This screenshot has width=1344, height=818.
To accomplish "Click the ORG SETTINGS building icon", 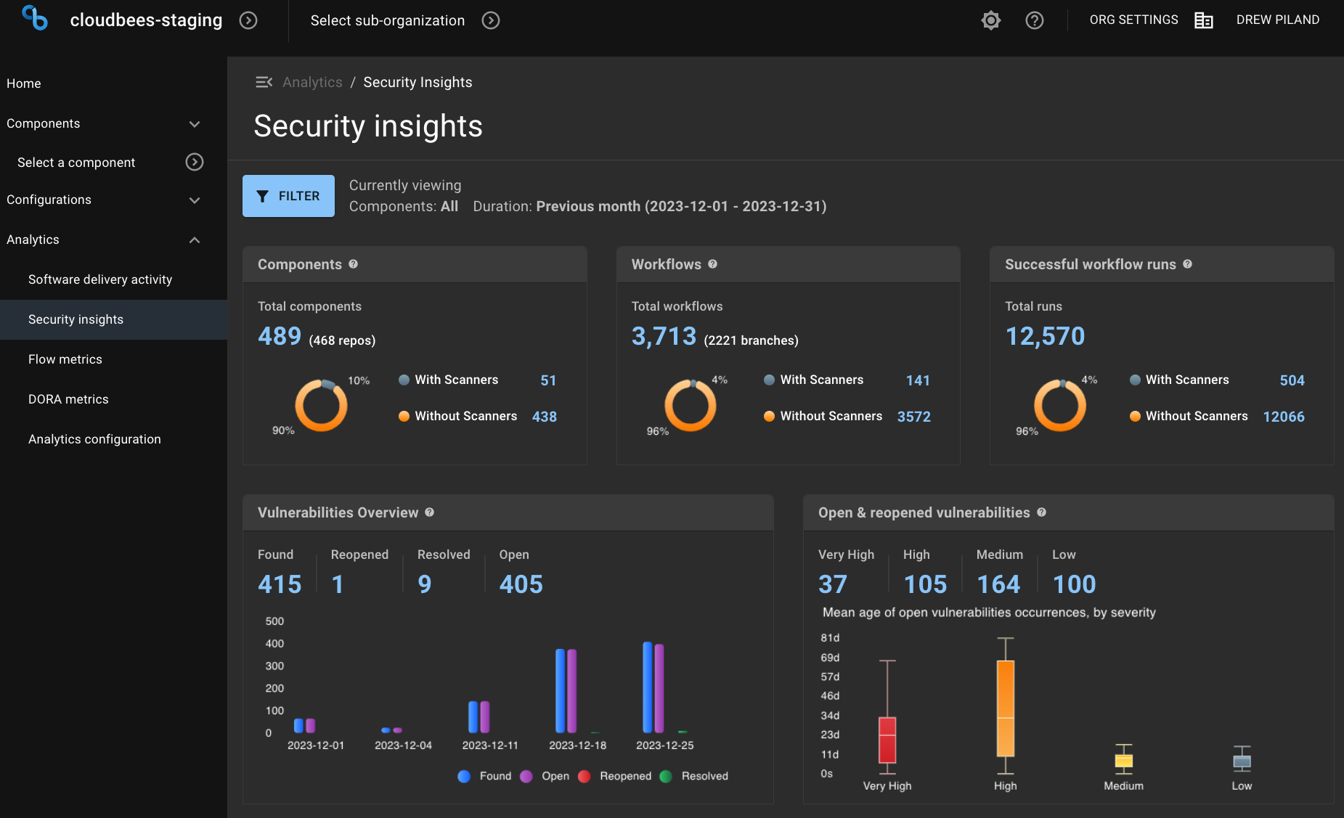I will [x=1204, y=20].
